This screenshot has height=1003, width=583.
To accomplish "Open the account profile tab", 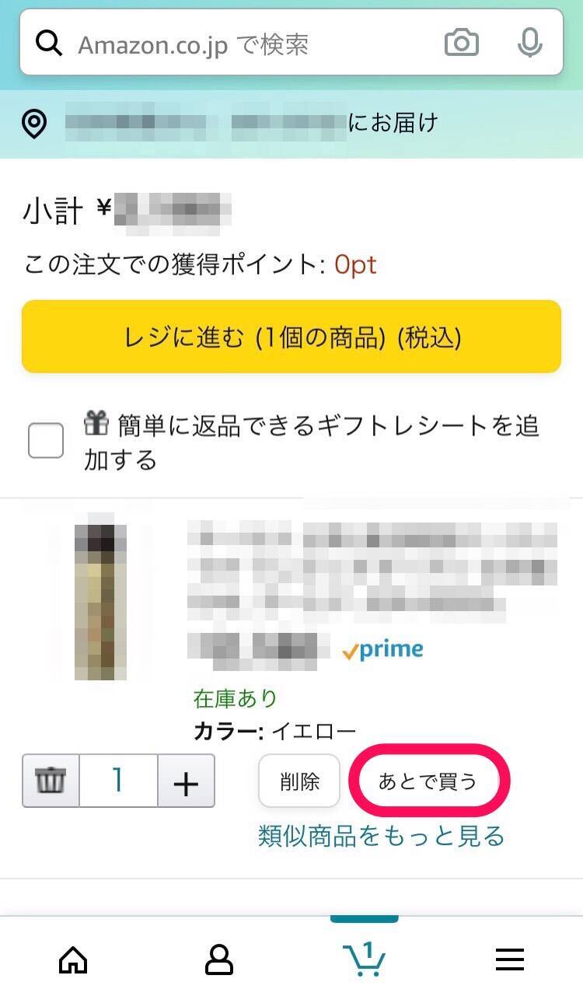I will (218, 961).
